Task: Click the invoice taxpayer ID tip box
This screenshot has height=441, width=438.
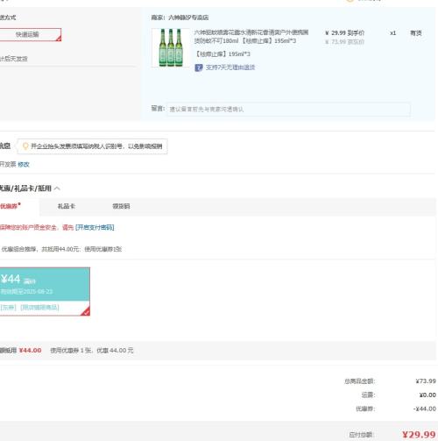Action: coord(92,146)
